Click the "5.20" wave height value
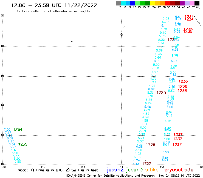 pyautogui.click(x=17, y=159)
